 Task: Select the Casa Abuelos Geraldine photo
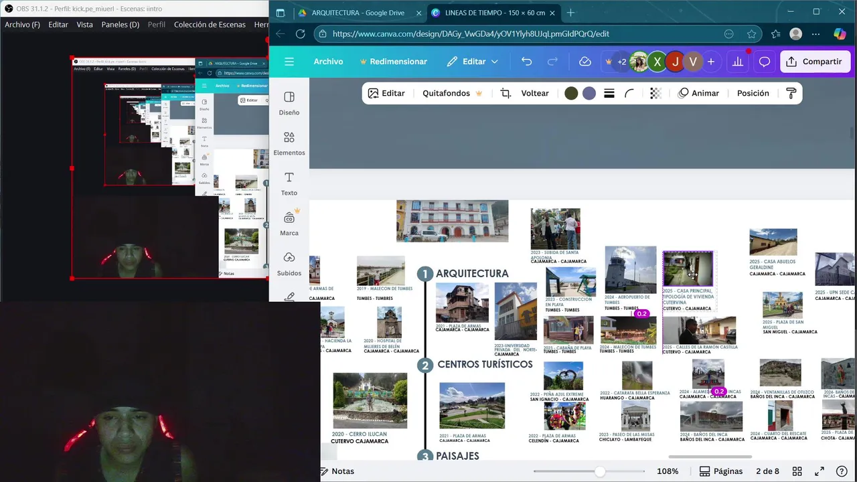[773, 242]
